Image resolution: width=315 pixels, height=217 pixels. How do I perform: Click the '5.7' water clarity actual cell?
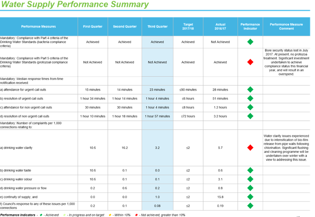click(220, 148)
